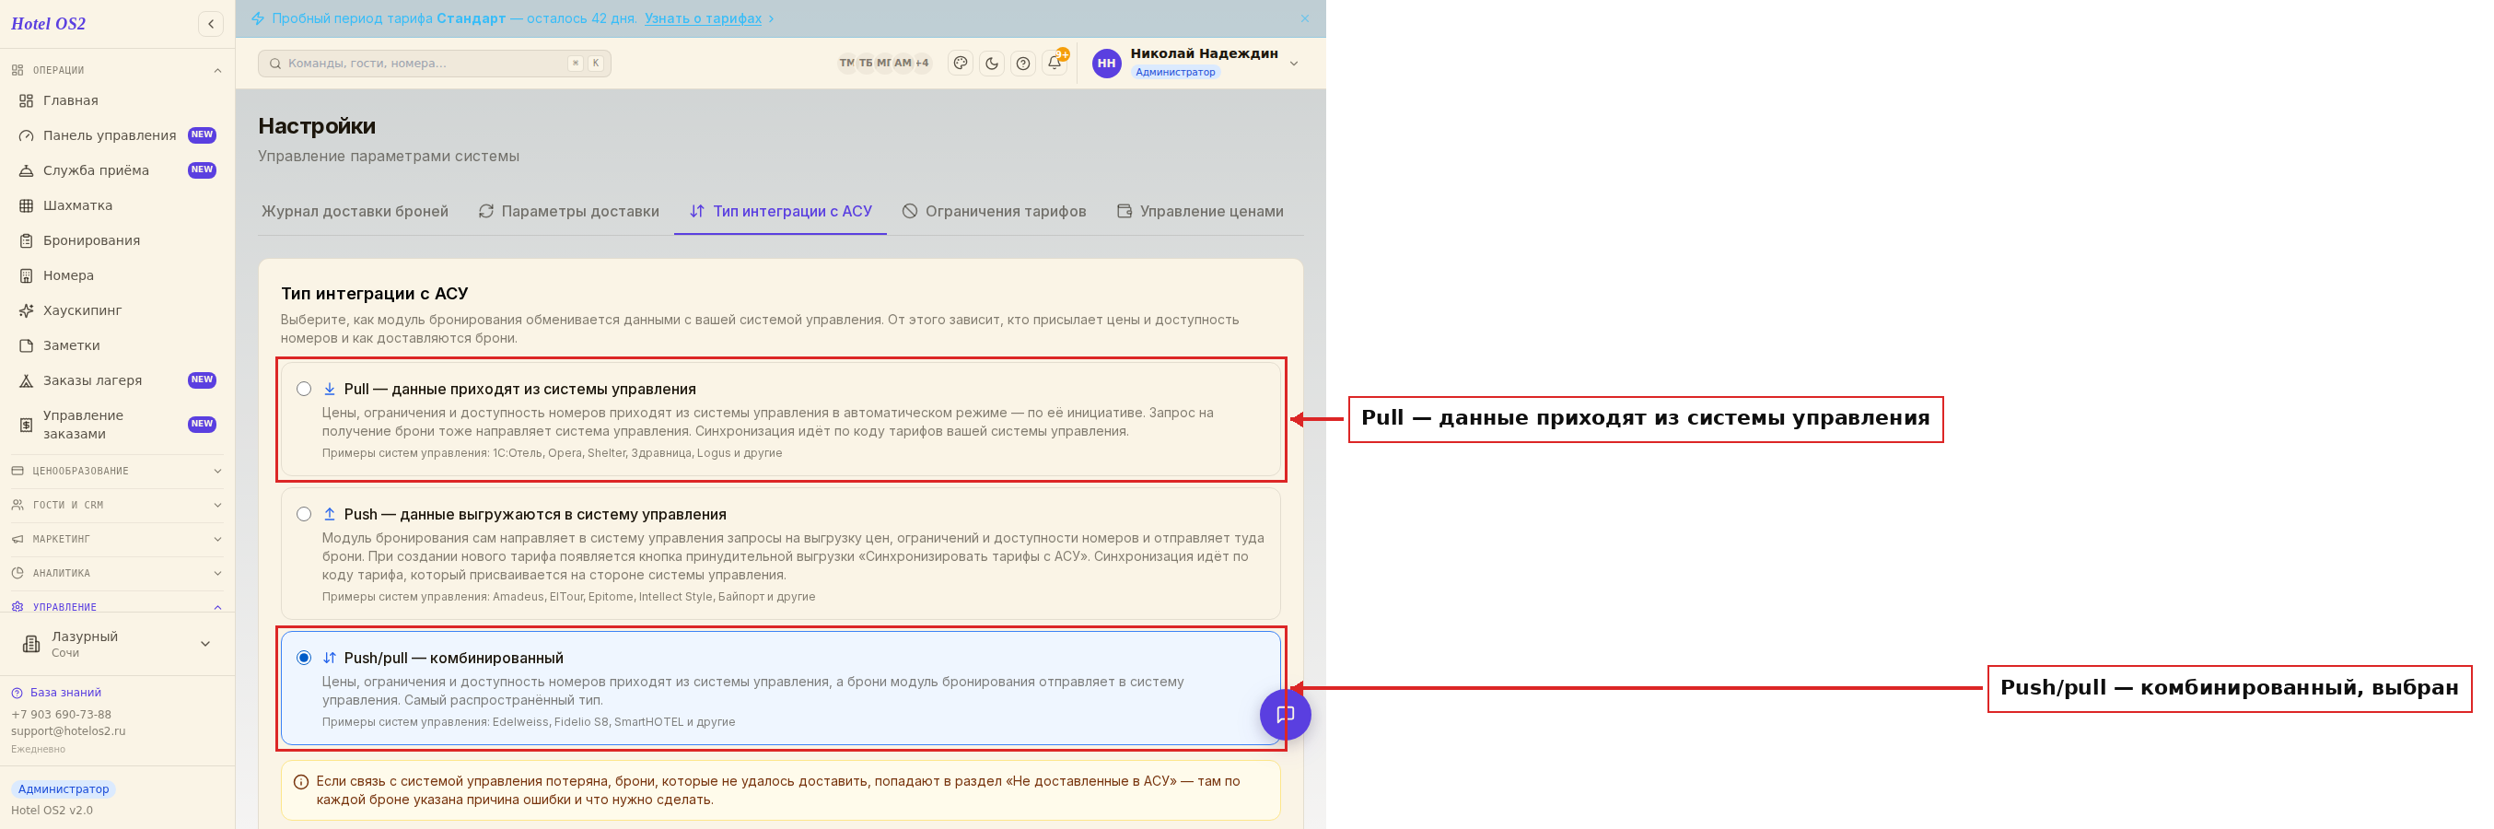
Task: Expand the ЦЕНООБРАЗОВАНИЕ section
Action: [117, 471]
